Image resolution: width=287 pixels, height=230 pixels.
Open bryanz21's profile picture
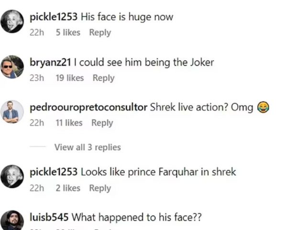pos(12,67)
